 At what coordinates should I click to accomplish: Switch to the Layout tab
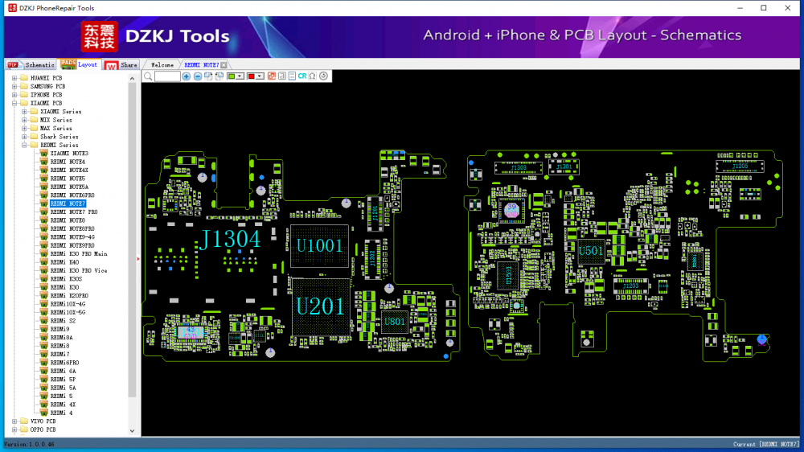click(80, 64)
